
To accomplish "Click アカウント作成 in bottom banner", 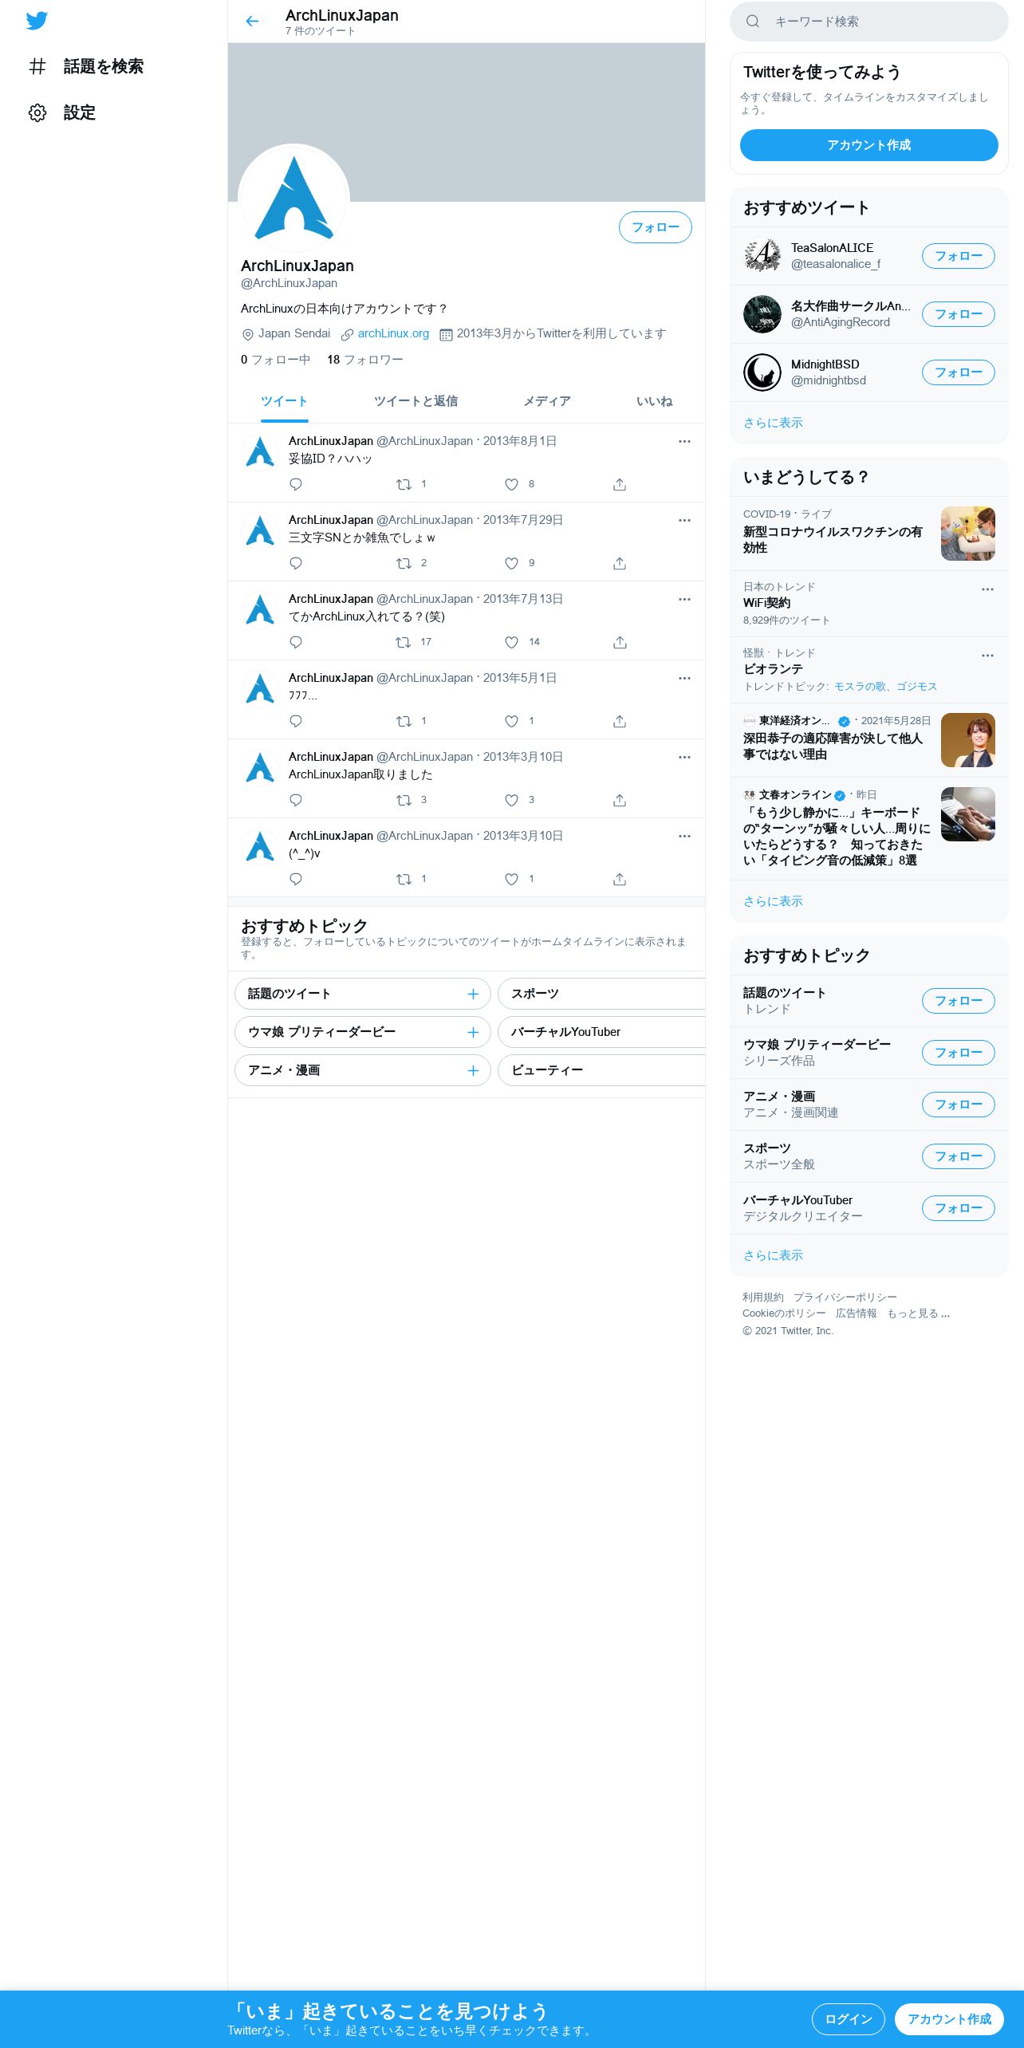I will tap(949, 2019).
